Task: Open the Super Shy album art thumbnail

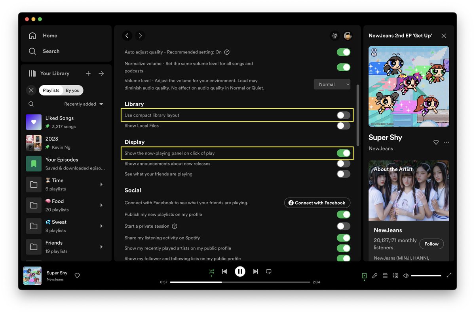Action: [32, 276]
